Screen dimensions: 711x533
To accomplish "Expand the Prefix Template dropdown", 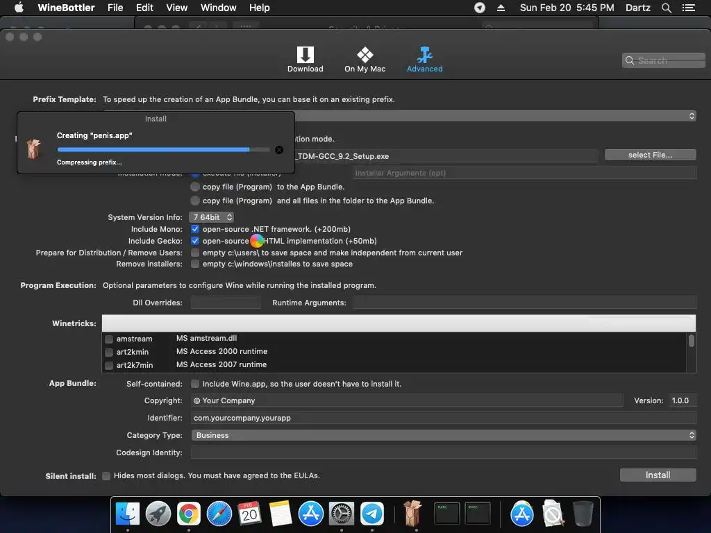I will (692, 116).
